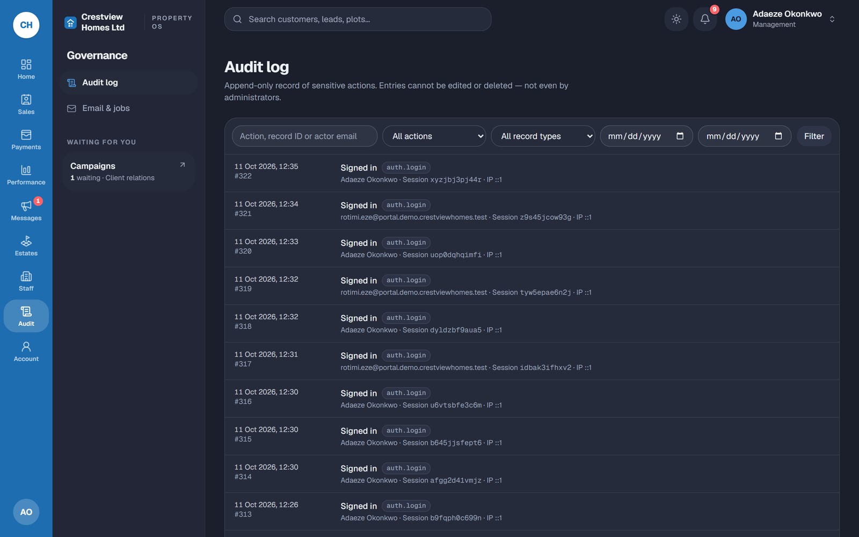The width and height of the screenshot is (859, 537).
Task: Open the start date calendar picker icon
Action: pyautogui.click(x=680, y=136)
